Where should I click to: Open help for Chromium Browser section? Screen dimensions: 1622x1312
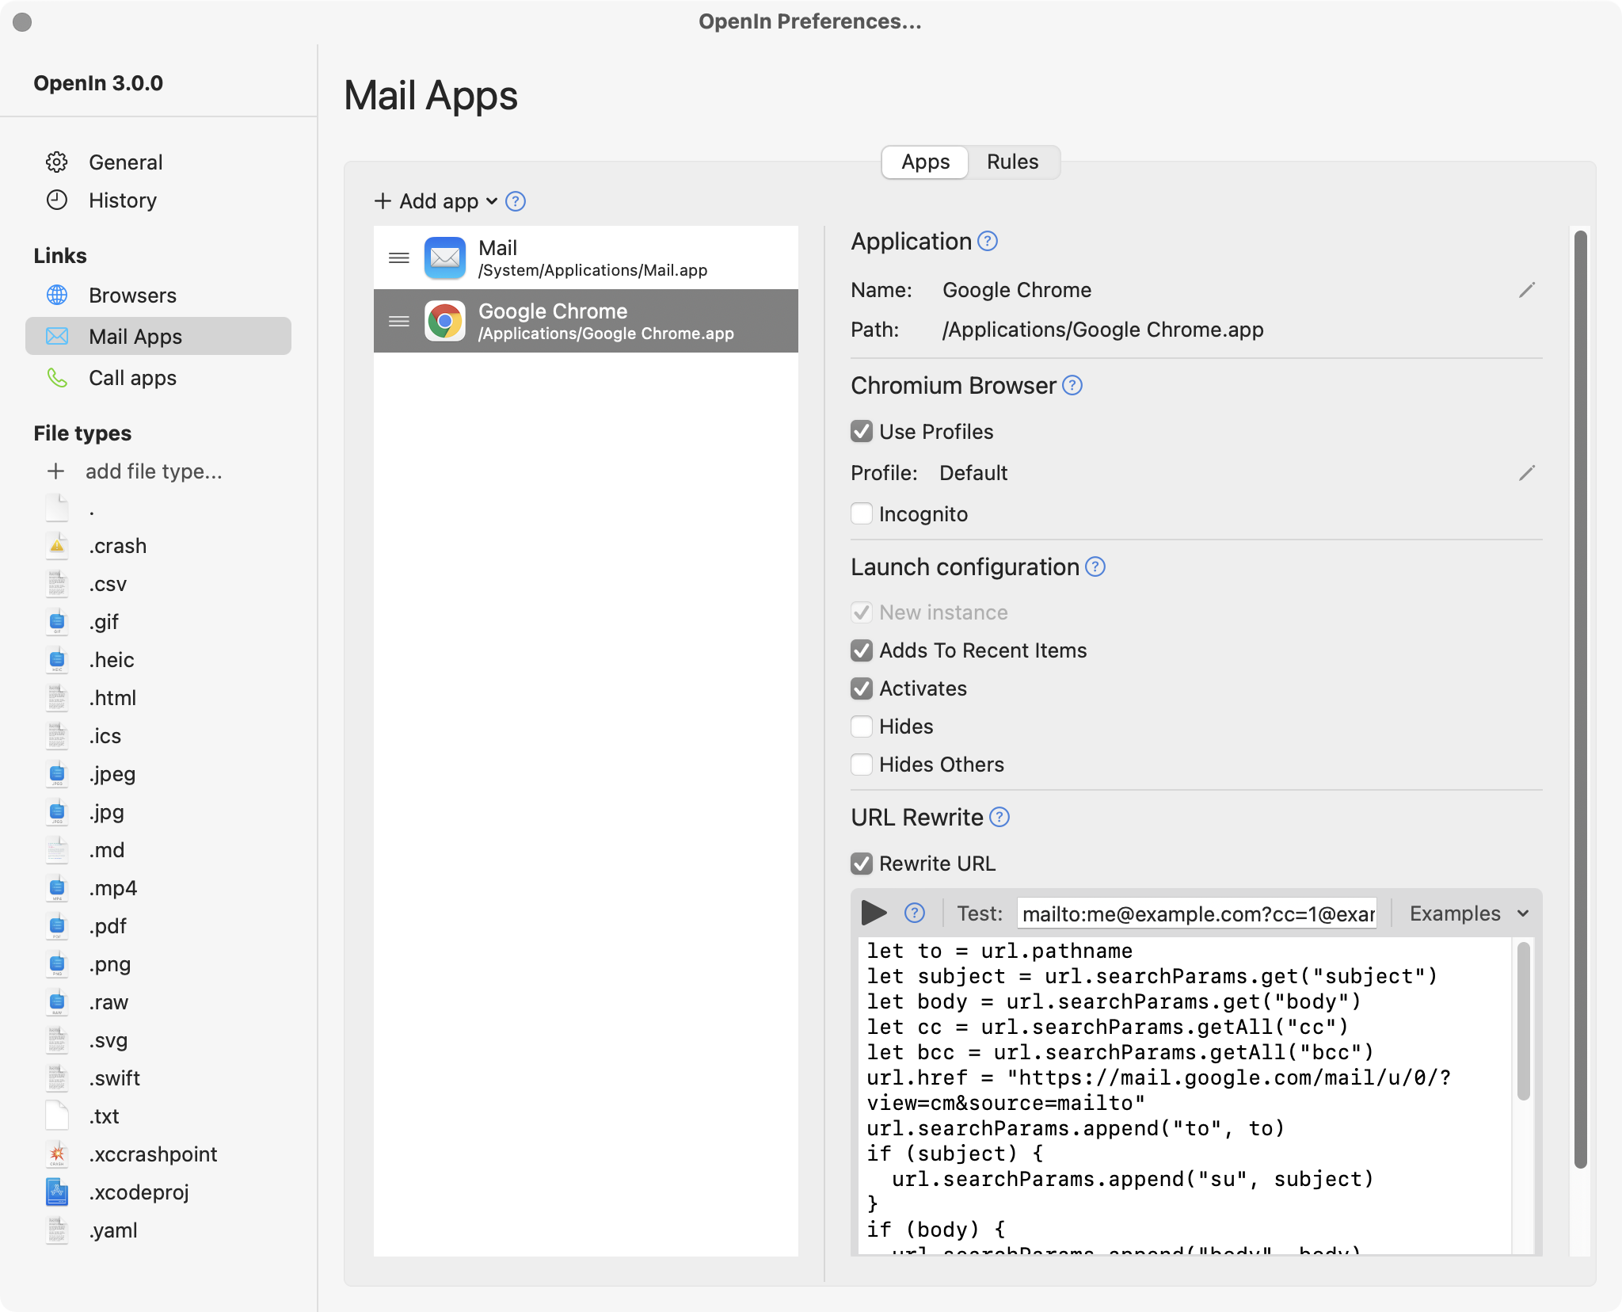coord(1072,385)
